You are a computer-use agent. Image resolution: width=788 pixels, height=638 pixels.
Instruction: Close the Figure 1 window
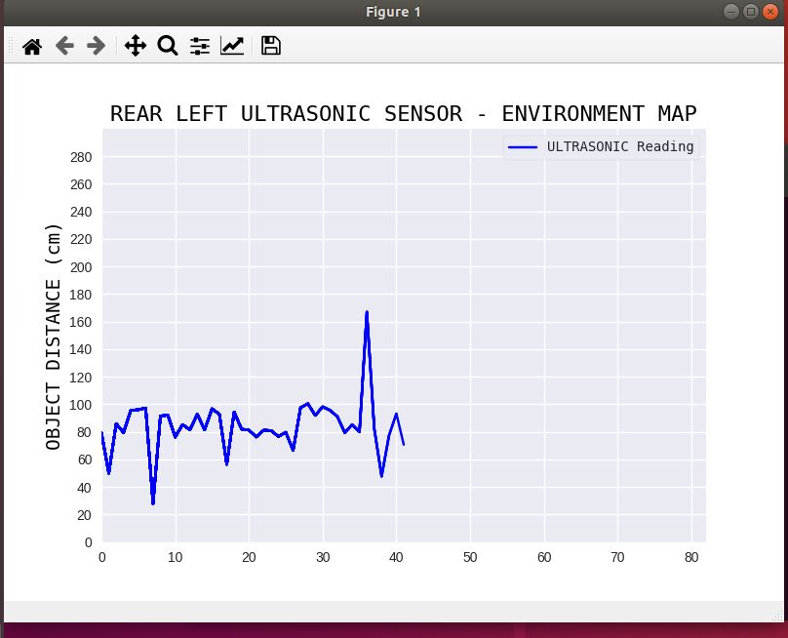pyautogui.click(x=769, y=12)
